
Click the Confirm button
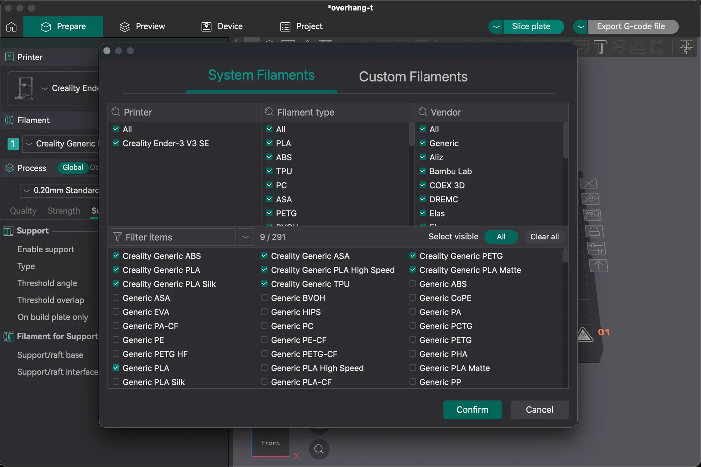472,410
